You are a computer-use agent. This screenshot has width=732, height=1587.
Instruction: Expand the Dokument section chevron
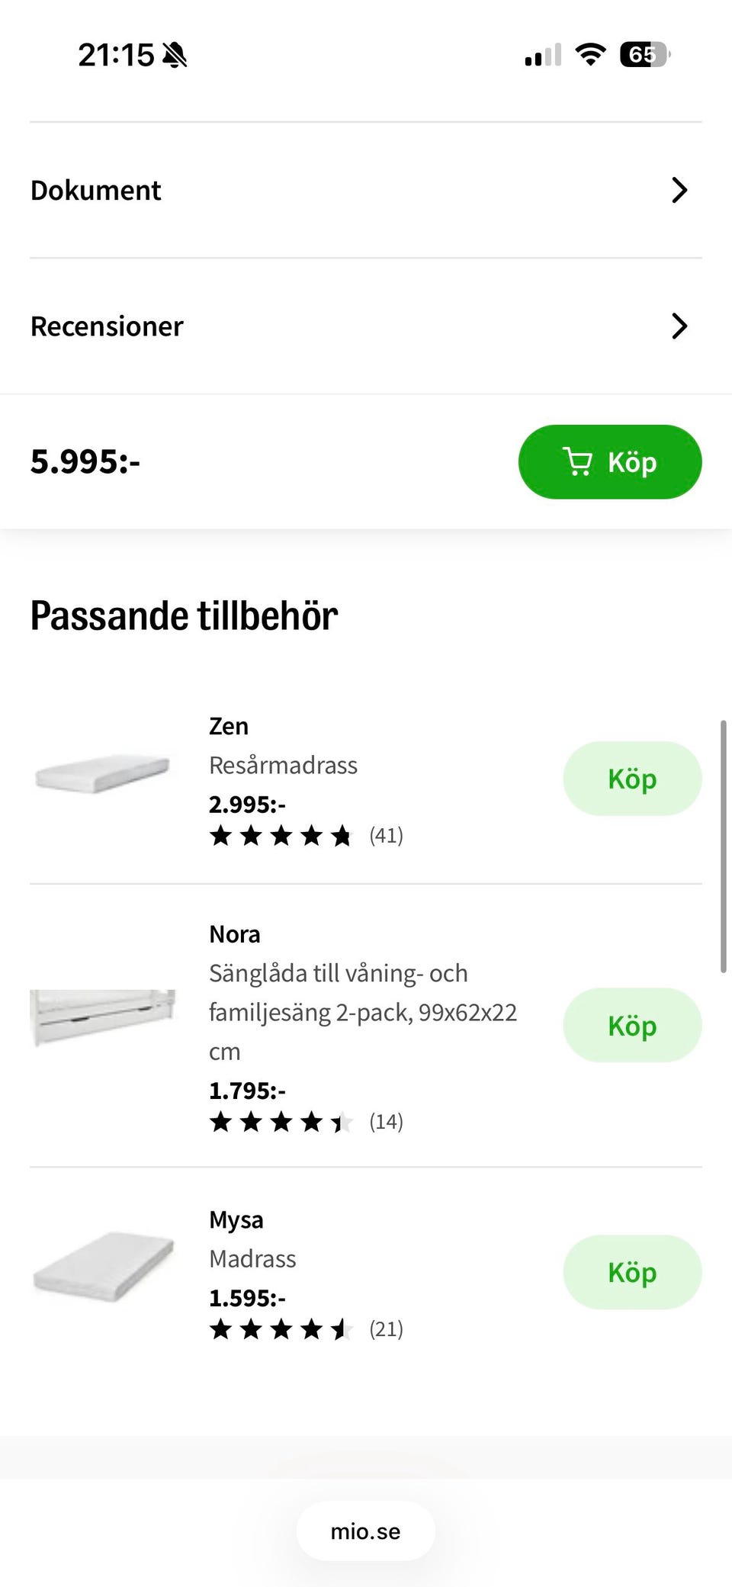coord(679,190)
